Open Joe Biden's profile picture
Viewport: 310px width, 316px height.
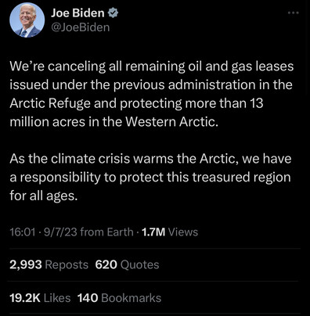(27, 20)
